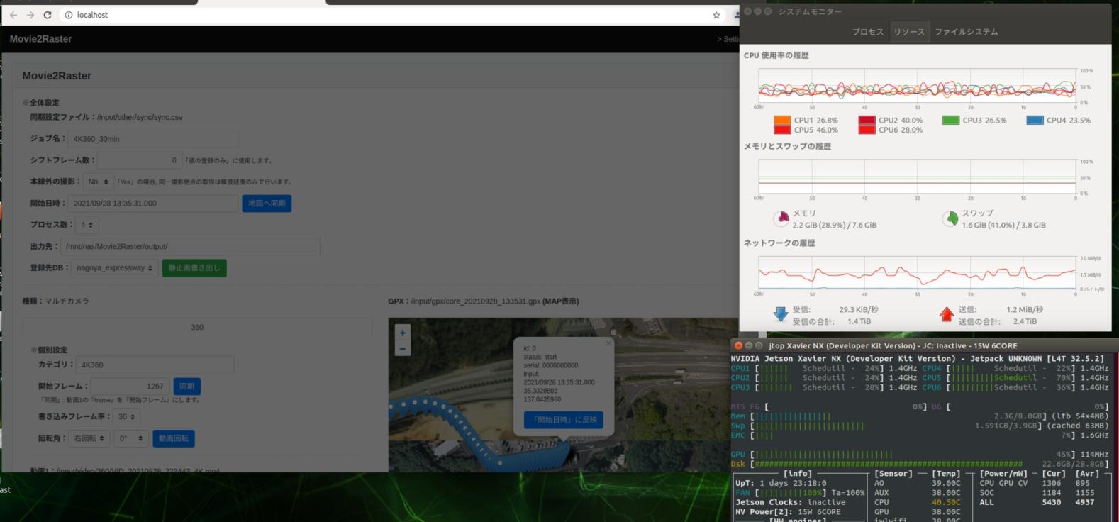Open the MAP表示 link
Image resolution: width=1119 pixels, height=522 pixels.
click(560, 301)
